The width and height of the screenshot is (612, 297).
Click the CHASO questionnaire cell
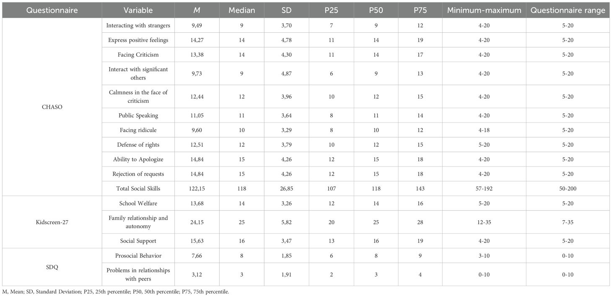[x=52, y=107]
